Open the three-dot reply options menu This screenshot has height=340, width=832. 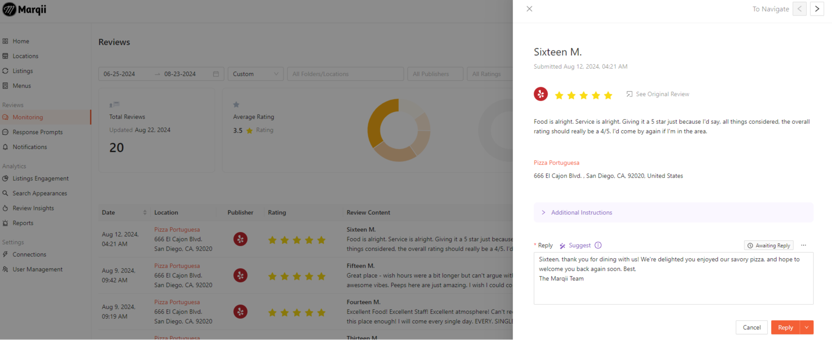click(x=803, y=245)
